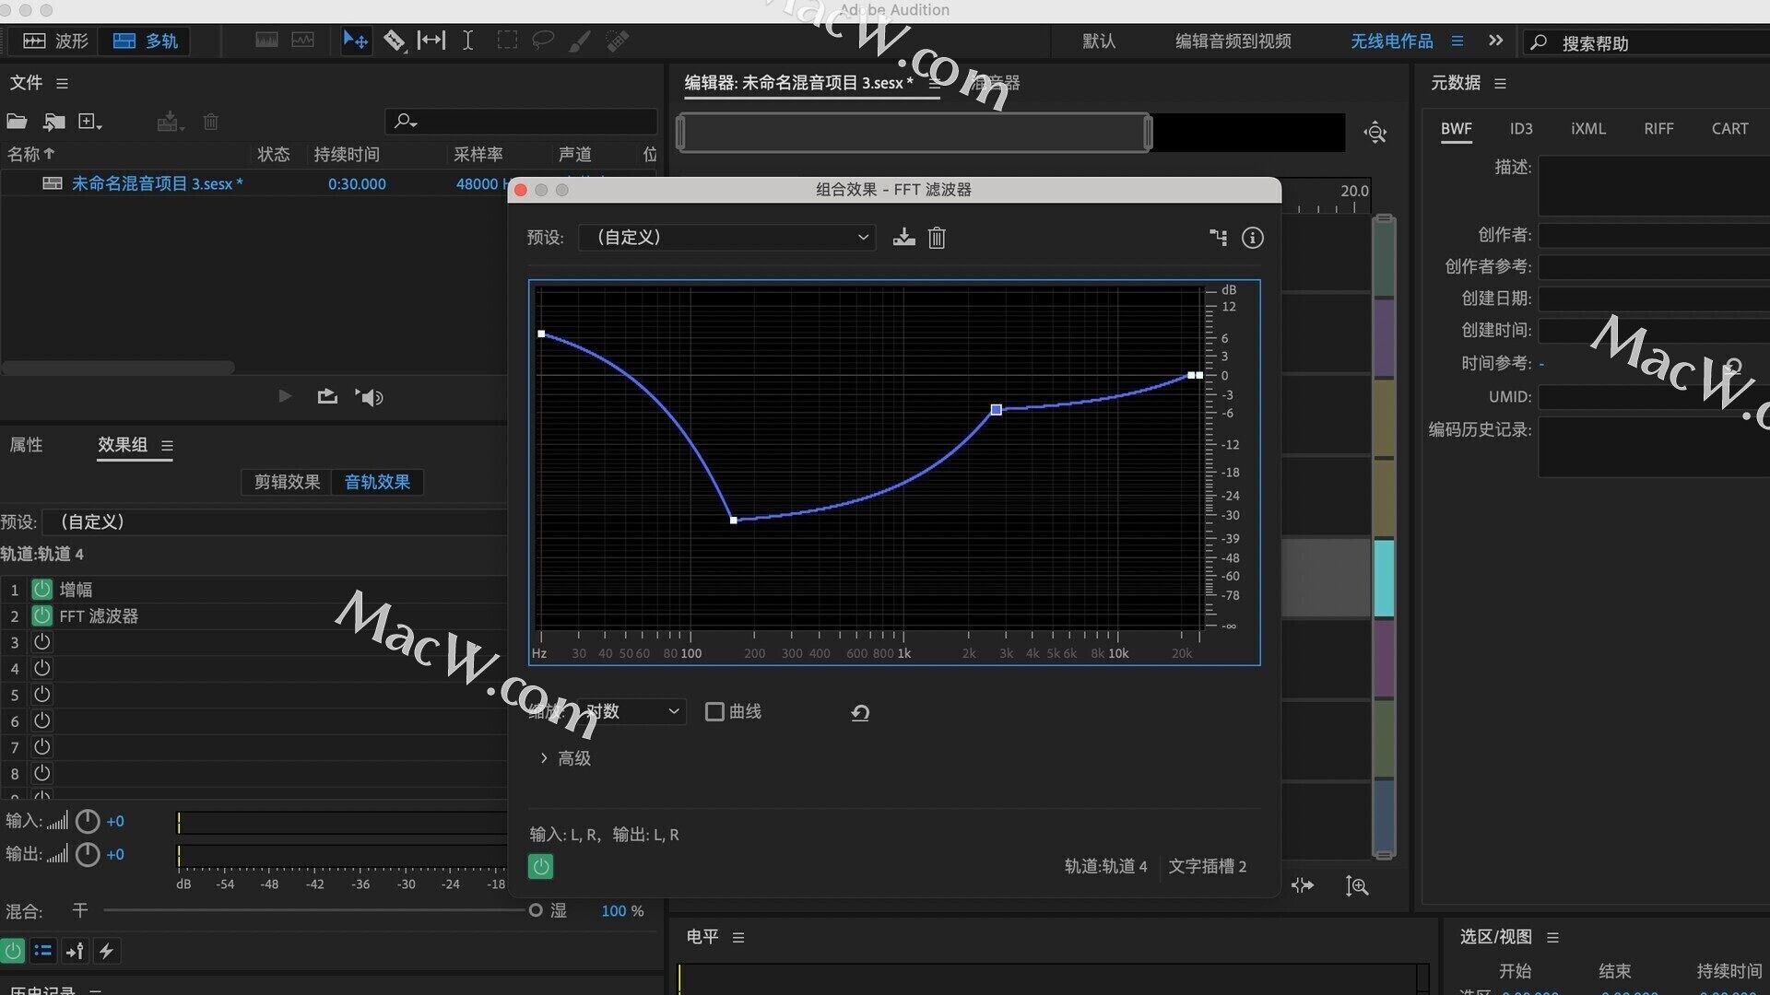
Task: Delete FFT filter preset trash icon
Action: pyautogui.click(x=937, y=238)
